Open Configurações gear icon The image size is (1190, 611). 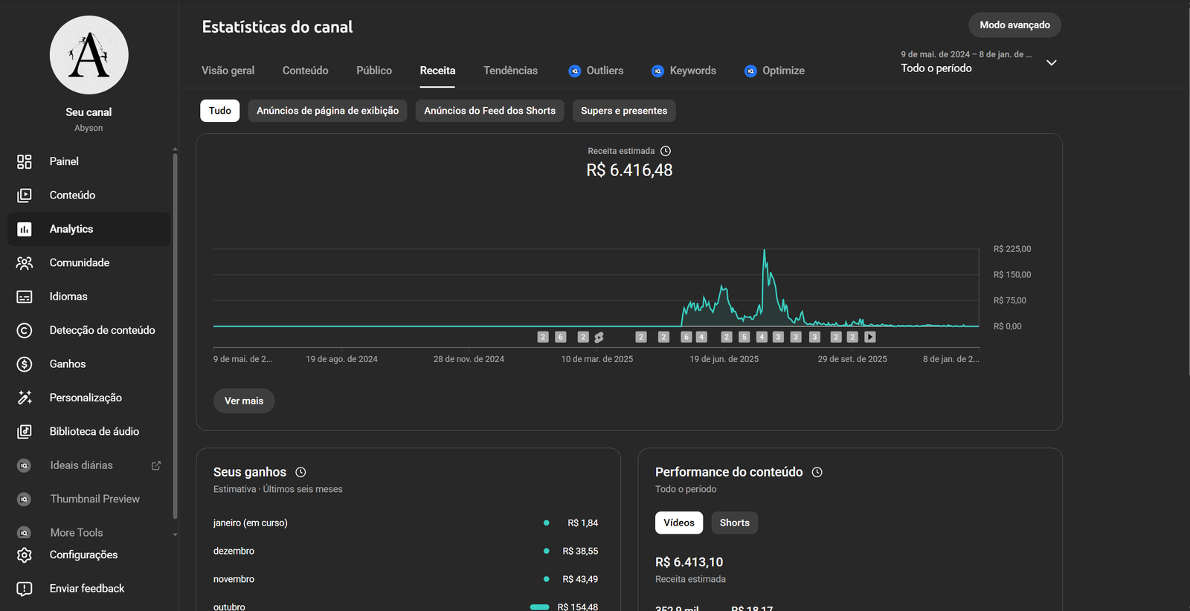(x=25, y=555)
